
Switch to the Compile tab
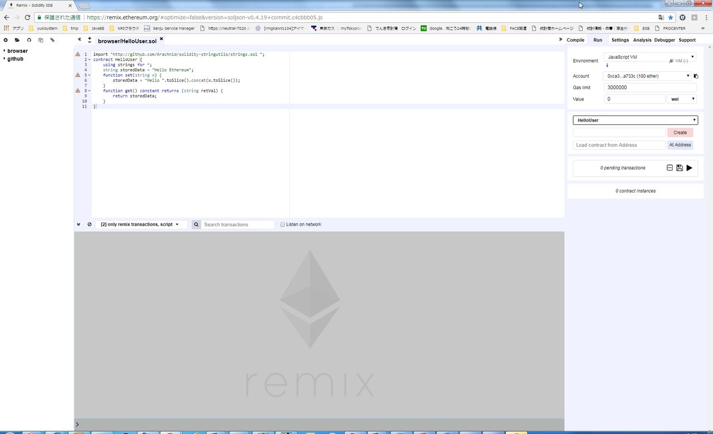(575, 40)
